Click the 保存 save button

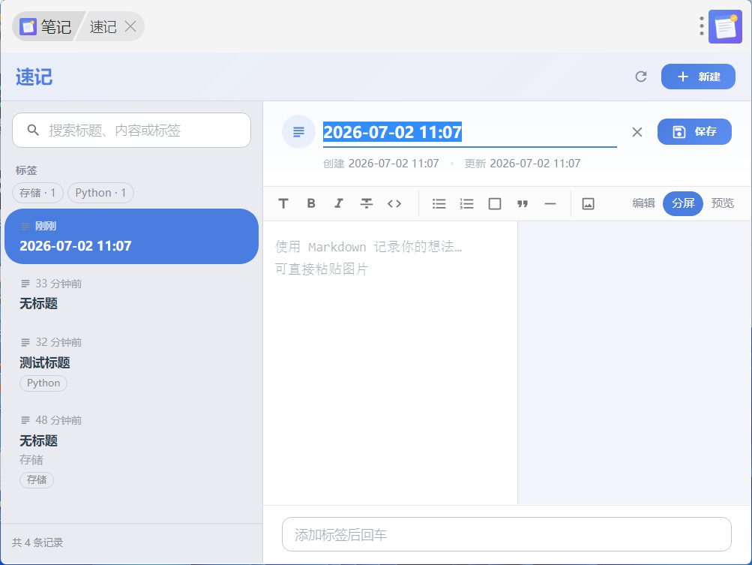coord(694,131)
